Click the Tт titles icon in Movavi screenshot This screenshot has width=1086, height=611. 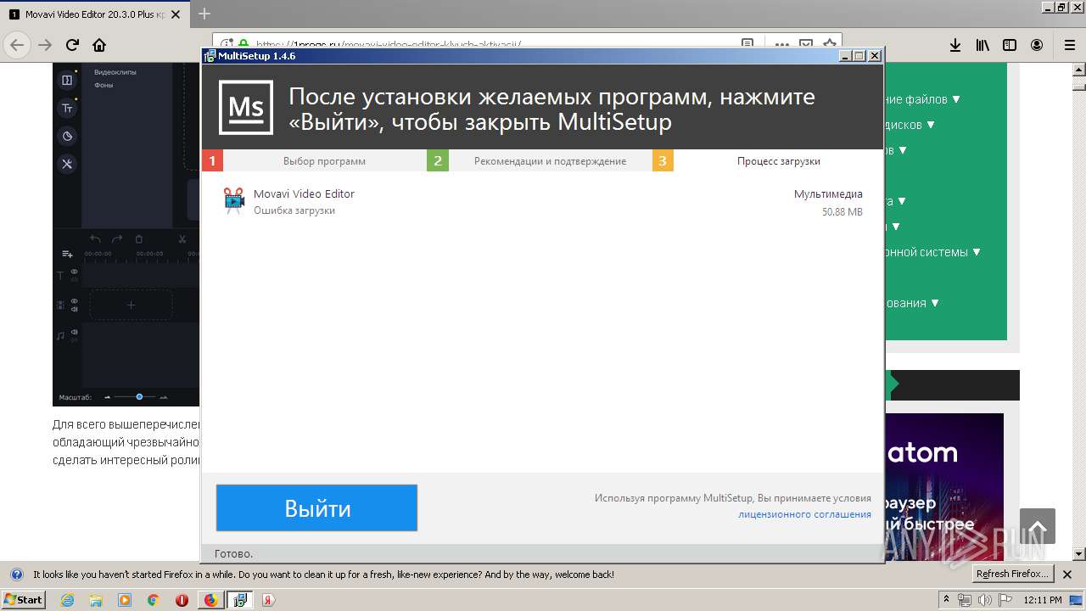pyautogui.click(x=67, y=108)
